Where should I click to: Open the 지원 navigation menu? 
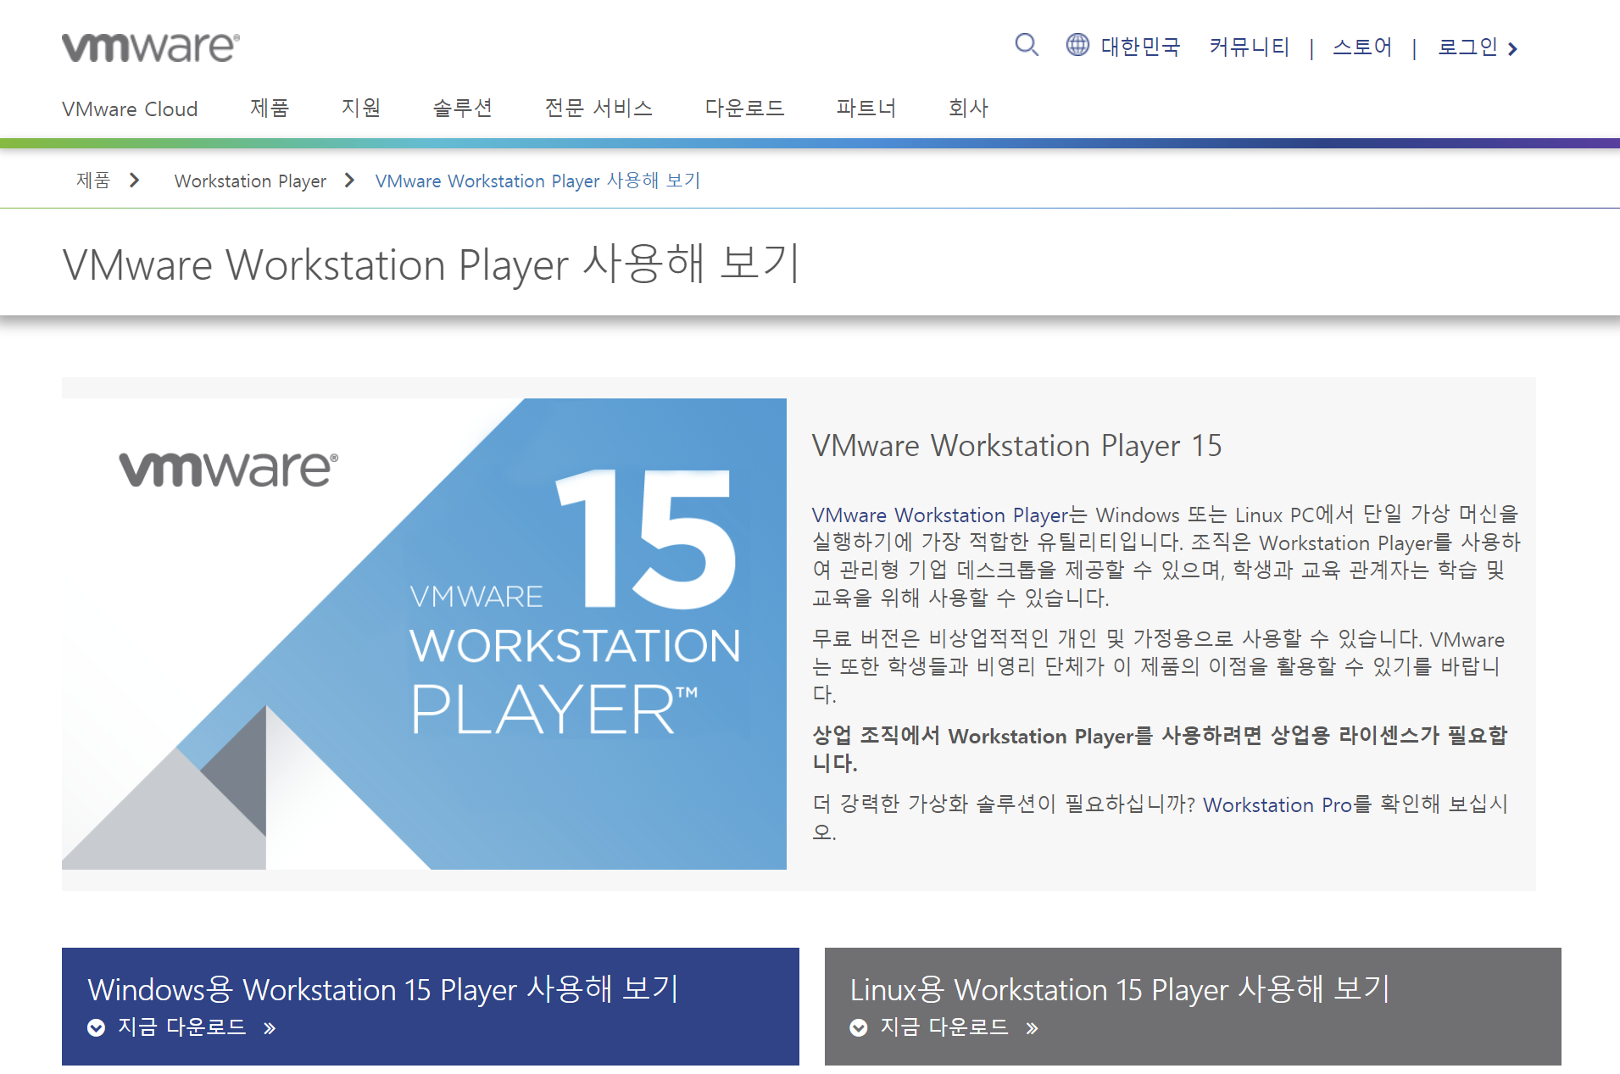point(361,109)
